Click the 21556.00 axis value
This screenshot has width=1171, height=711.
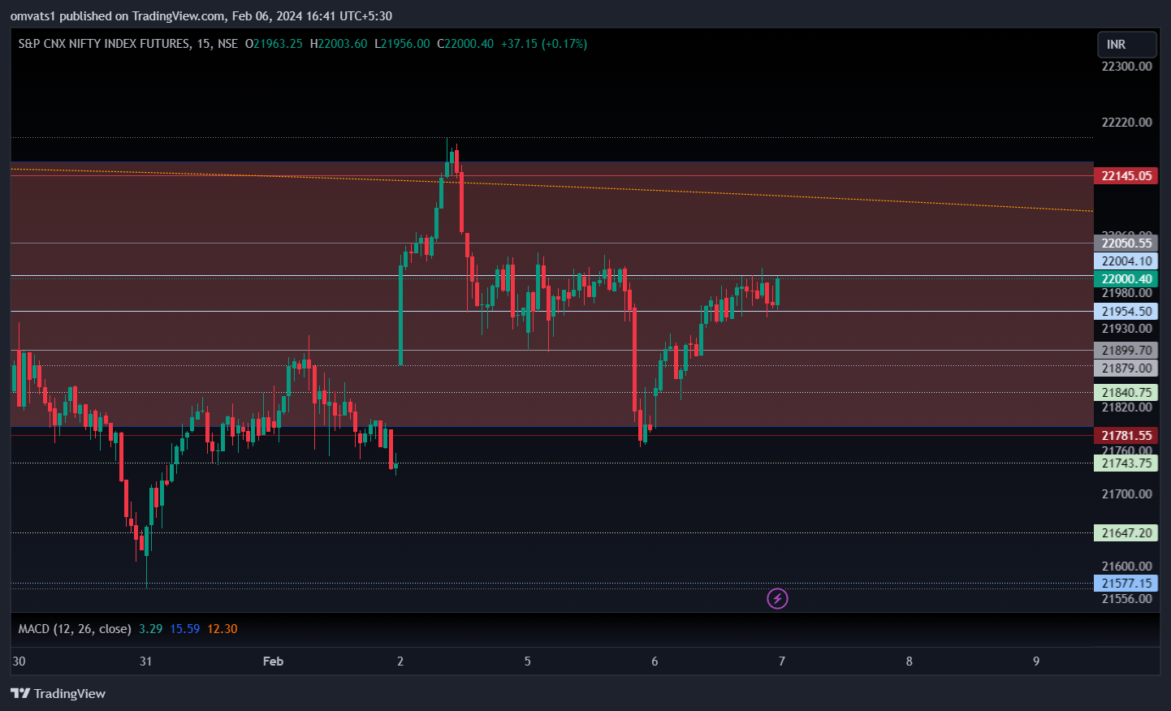1126,599
